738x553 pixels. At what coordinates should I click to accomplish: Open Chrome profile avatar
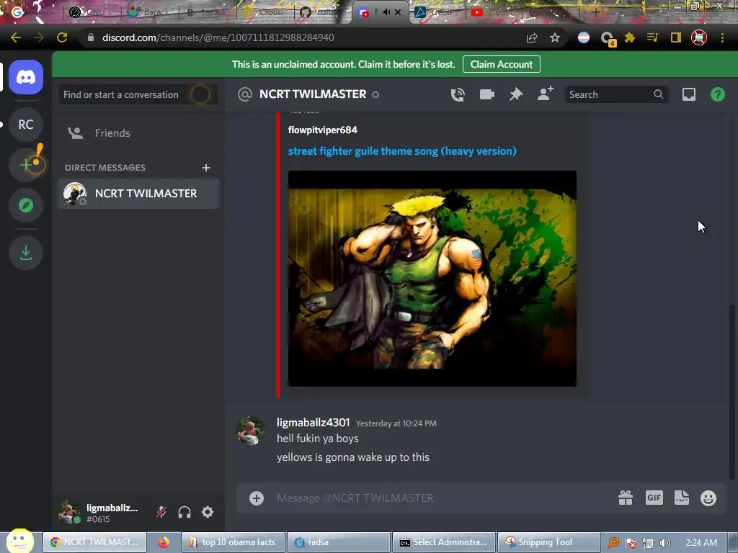click(x=699, y=37)
